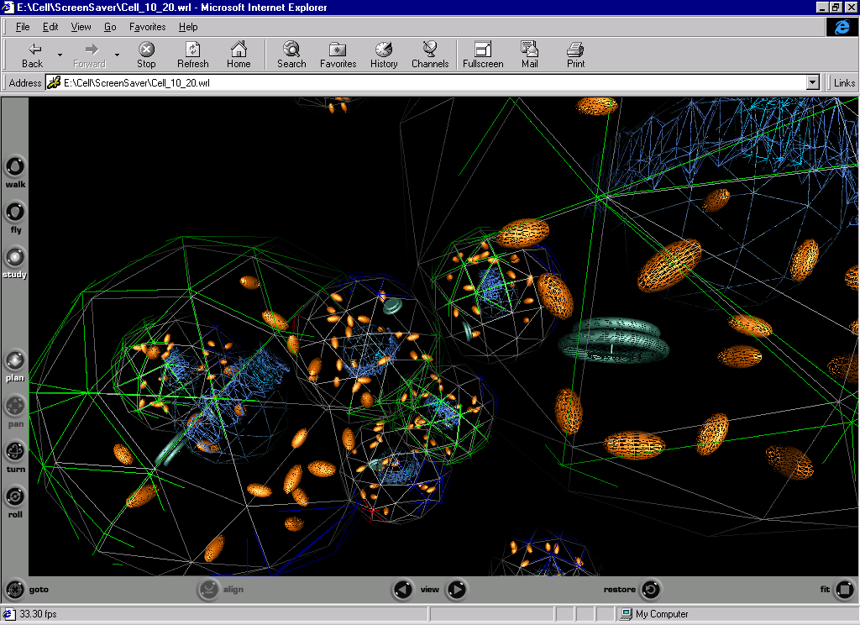Open the View menu

click(81, 27)
